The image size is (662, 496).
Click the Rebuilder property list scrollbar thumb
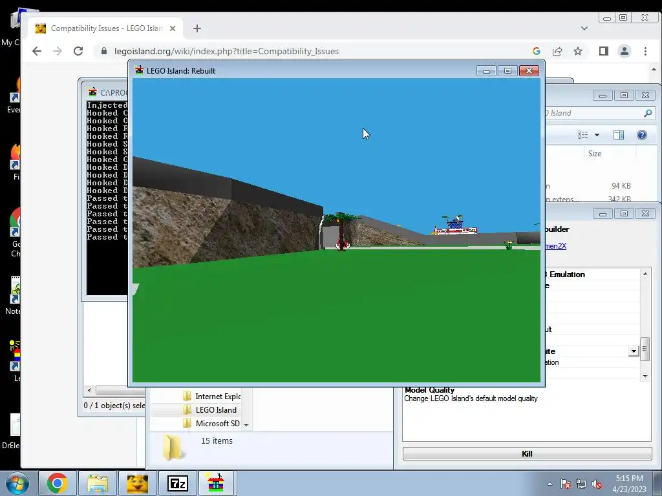coord(645,349)
